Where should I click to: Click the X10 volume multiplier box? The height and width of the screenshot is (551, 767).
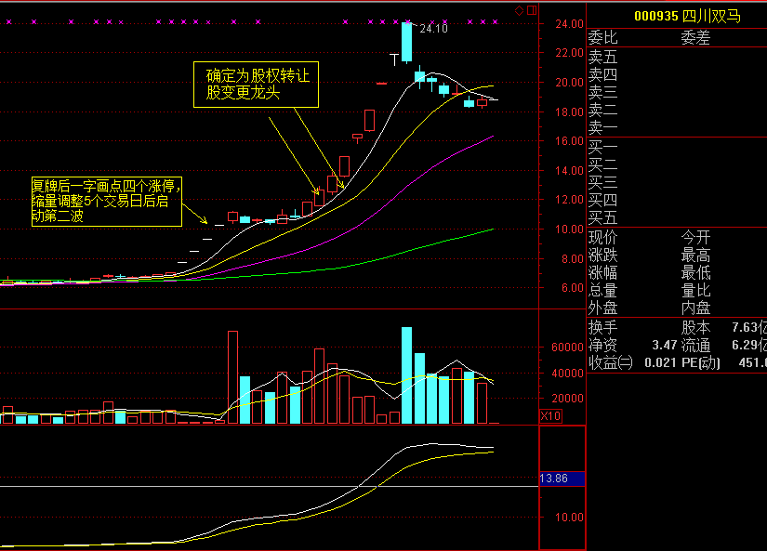tap(550, 416)
